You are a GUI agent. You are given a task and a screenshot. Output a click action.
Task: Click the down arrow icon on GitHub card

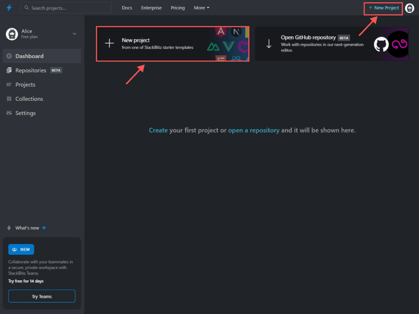pos(269,44)
